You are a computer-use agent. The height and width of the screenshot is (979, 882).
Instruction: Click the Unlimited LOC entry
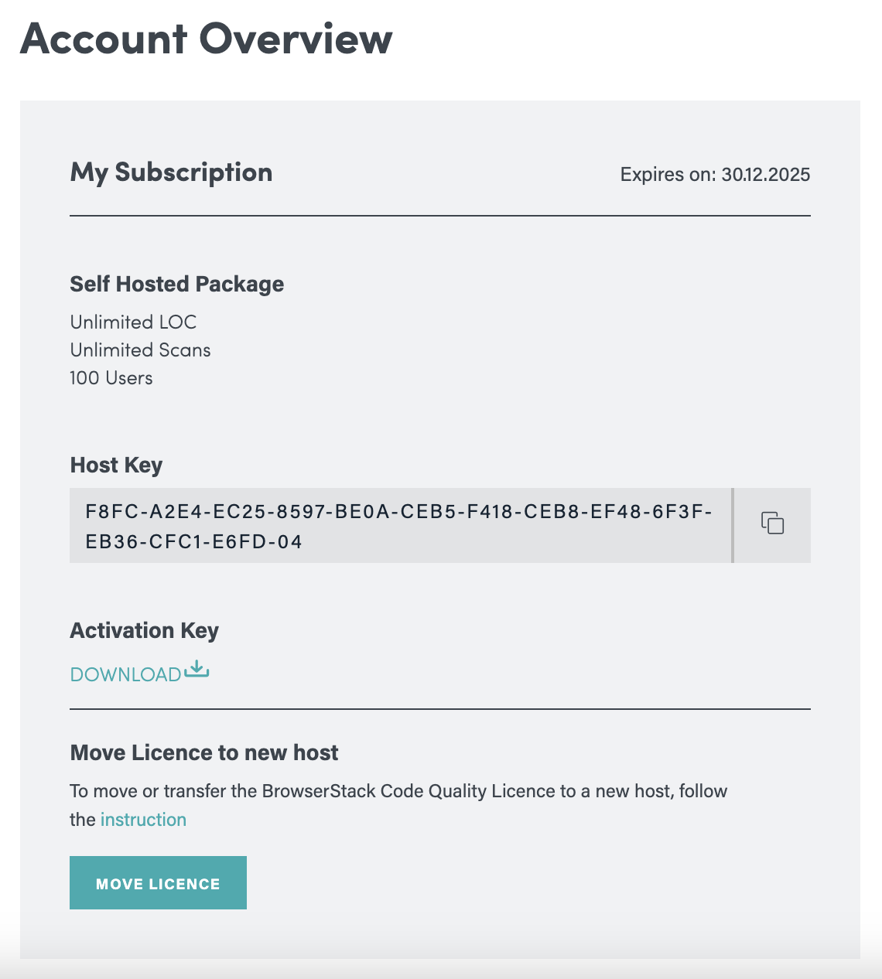(x=133, y=322)
